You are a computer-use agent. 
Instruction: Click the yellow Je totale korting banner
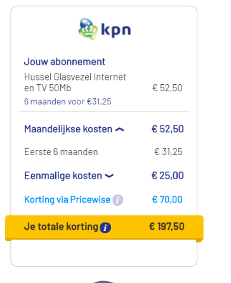point(104,228)
